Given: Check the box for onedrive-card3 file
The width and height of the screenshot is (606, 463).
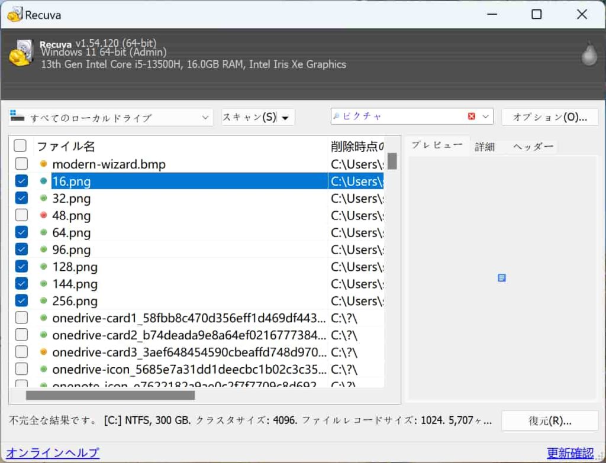Looking at the screenshot, I should click(x=21, y=352).
